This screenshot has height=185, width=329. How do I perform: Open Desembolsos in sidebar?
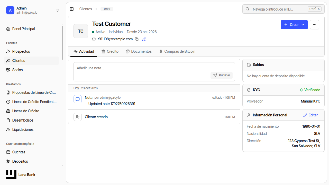32,120
